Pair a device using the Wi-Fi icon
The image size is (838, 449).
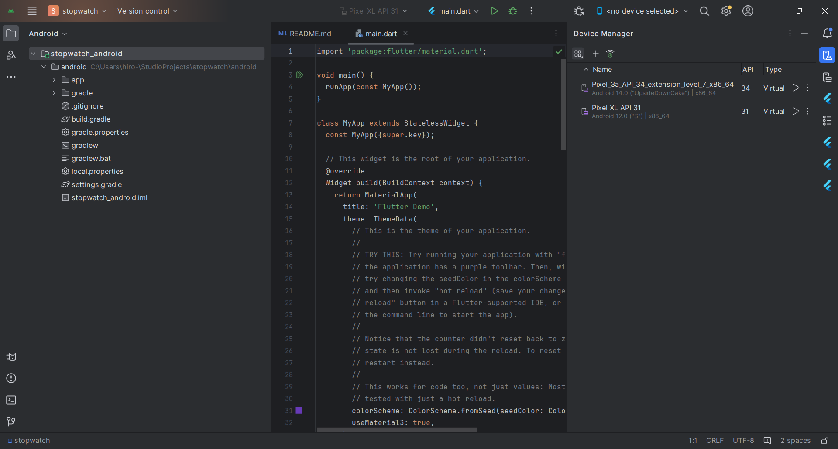[610, 54]
